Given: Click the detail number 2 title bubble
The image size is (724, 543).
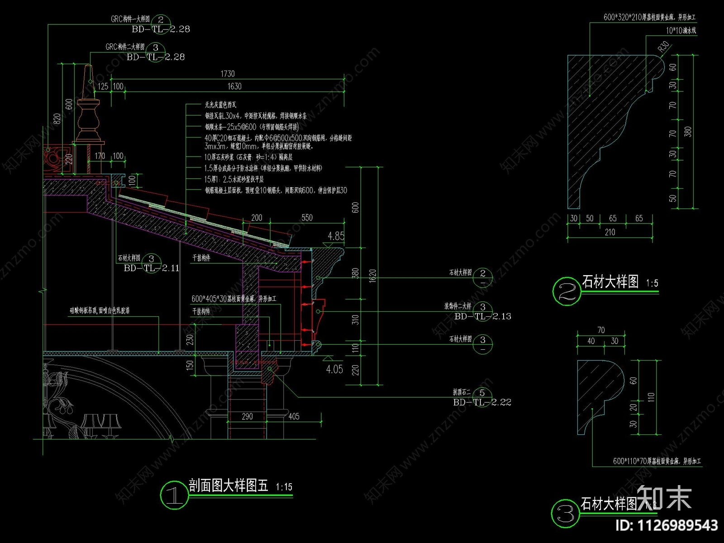Looking at the screenshot, I should coord(566,292).
